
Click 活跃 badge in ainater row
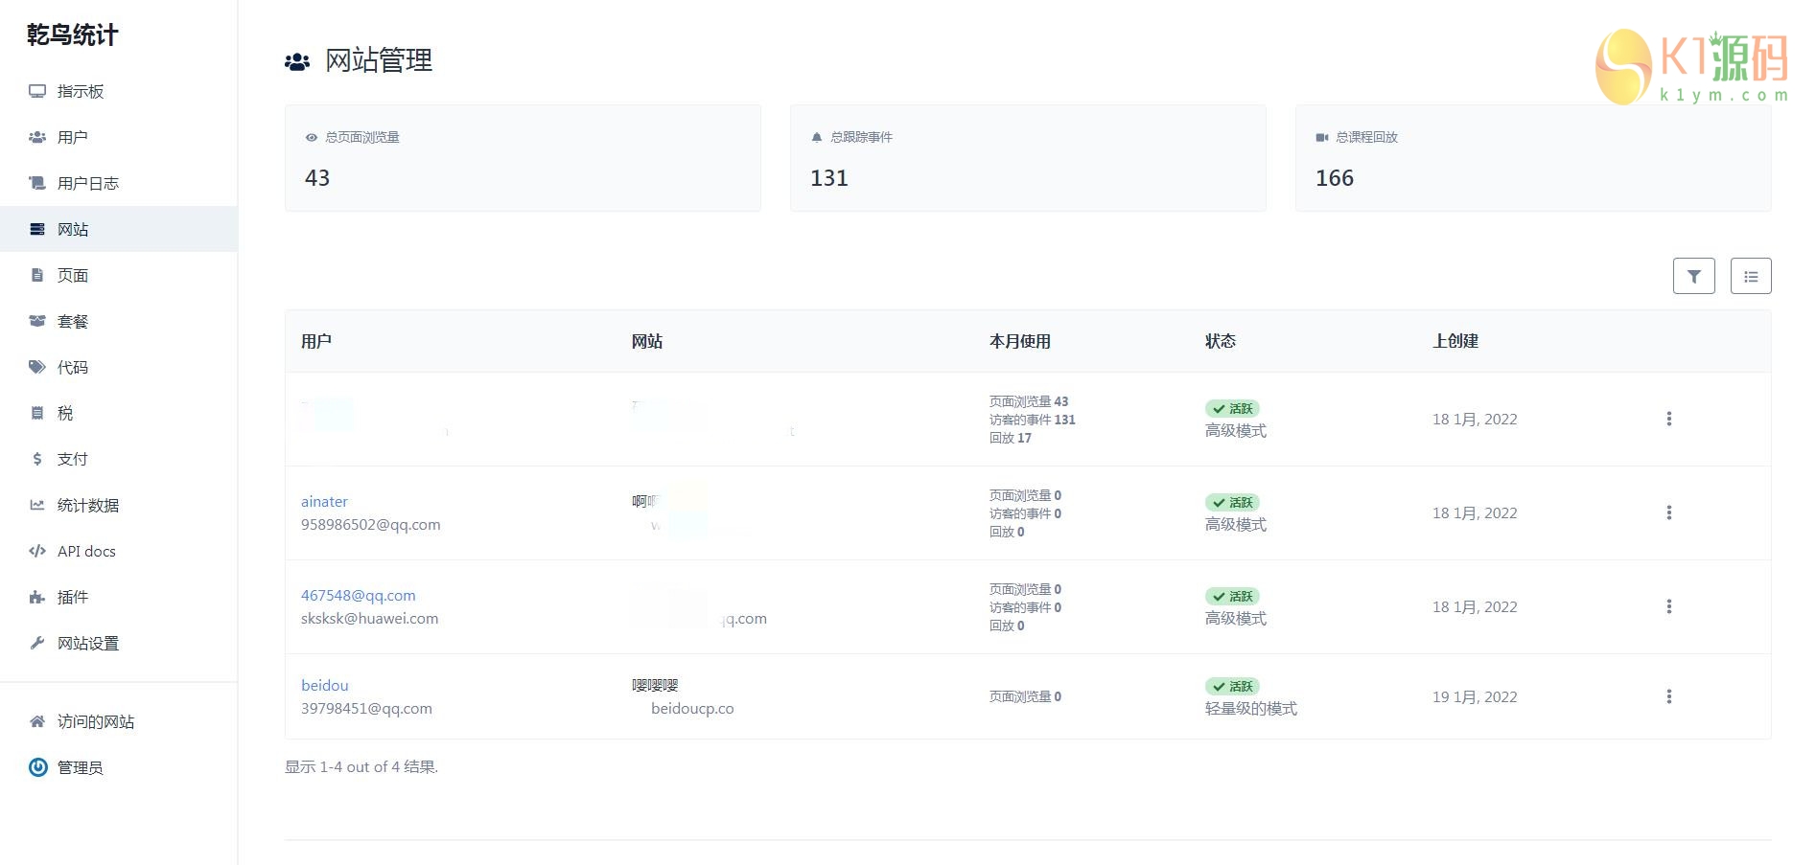click(x=1232, y=502)
